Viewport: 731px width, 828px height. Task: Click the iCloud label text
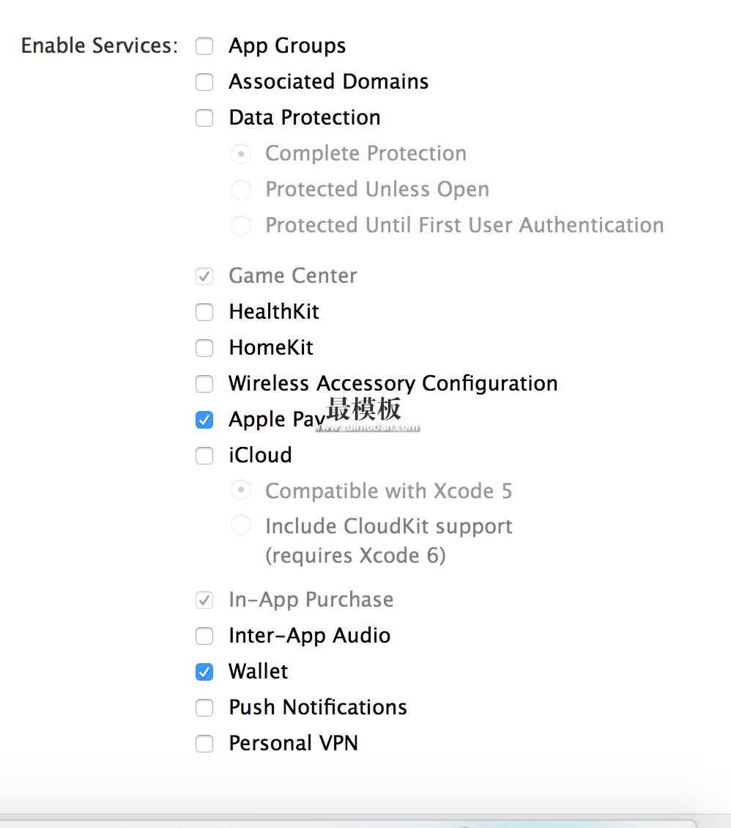pyautogui.click(x=260, y=455)
